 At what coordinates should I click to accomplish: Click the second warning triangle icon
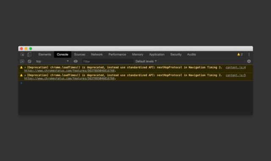pos(22,75)
